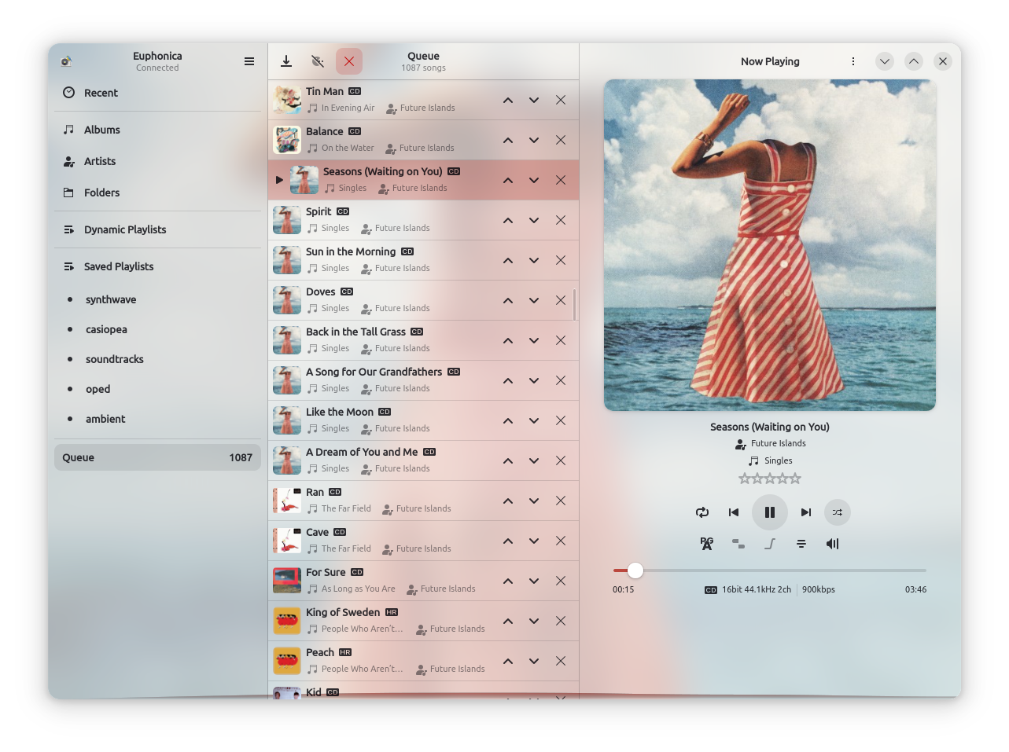Remove Tin Man from the queue

(561, 100)
